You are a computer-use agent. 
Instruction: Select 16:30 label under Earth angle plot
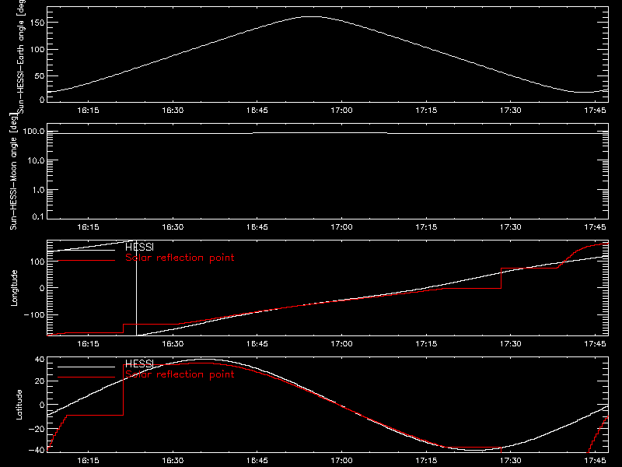pos(173,110)
